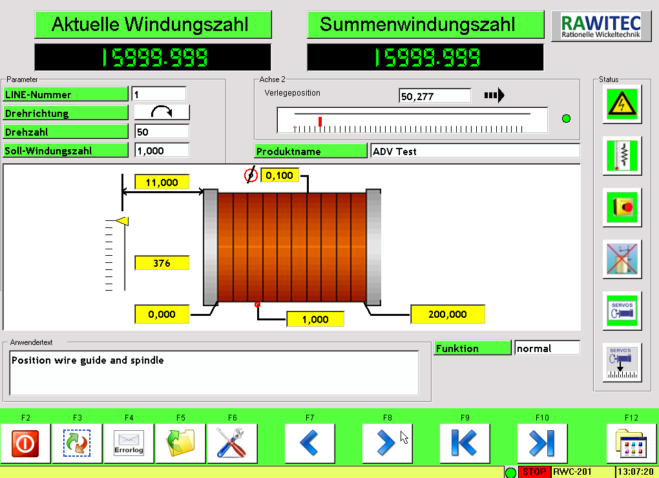Click the F5 folder load icon

[x=181, y=444]
